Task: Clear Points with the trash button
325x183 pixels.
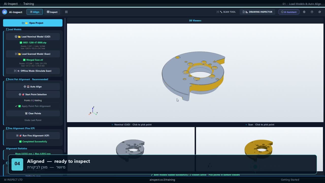Action: (x=33, y=113)
